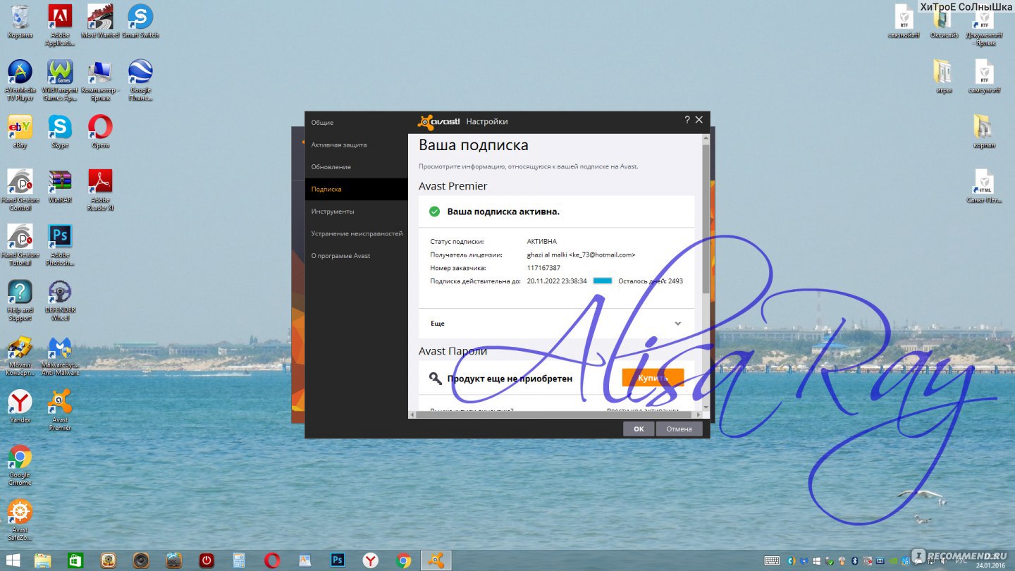The width and height of the screenshot is (1015, 571).
Task: Select the Help and Support icon
Action: click(20, 300)
